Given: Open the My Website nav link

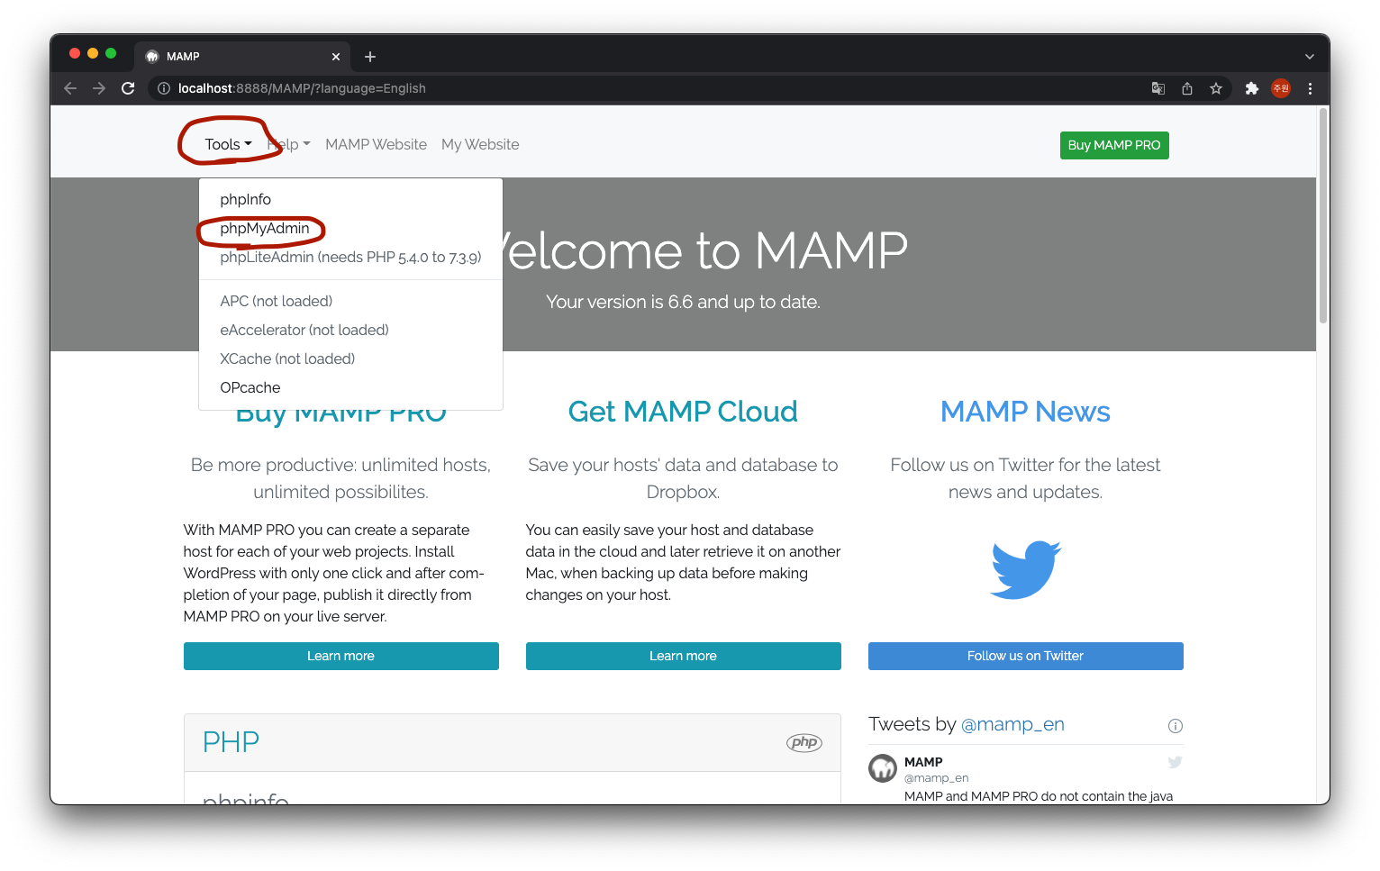Looking at the screenshot, I should coord(480,144).
